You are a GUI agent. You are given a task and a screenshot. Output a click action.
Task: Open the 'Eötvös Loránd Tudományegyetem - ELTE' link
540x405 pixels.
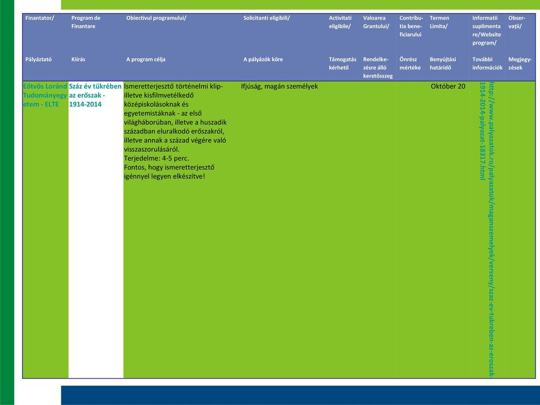tap(45, 95)
